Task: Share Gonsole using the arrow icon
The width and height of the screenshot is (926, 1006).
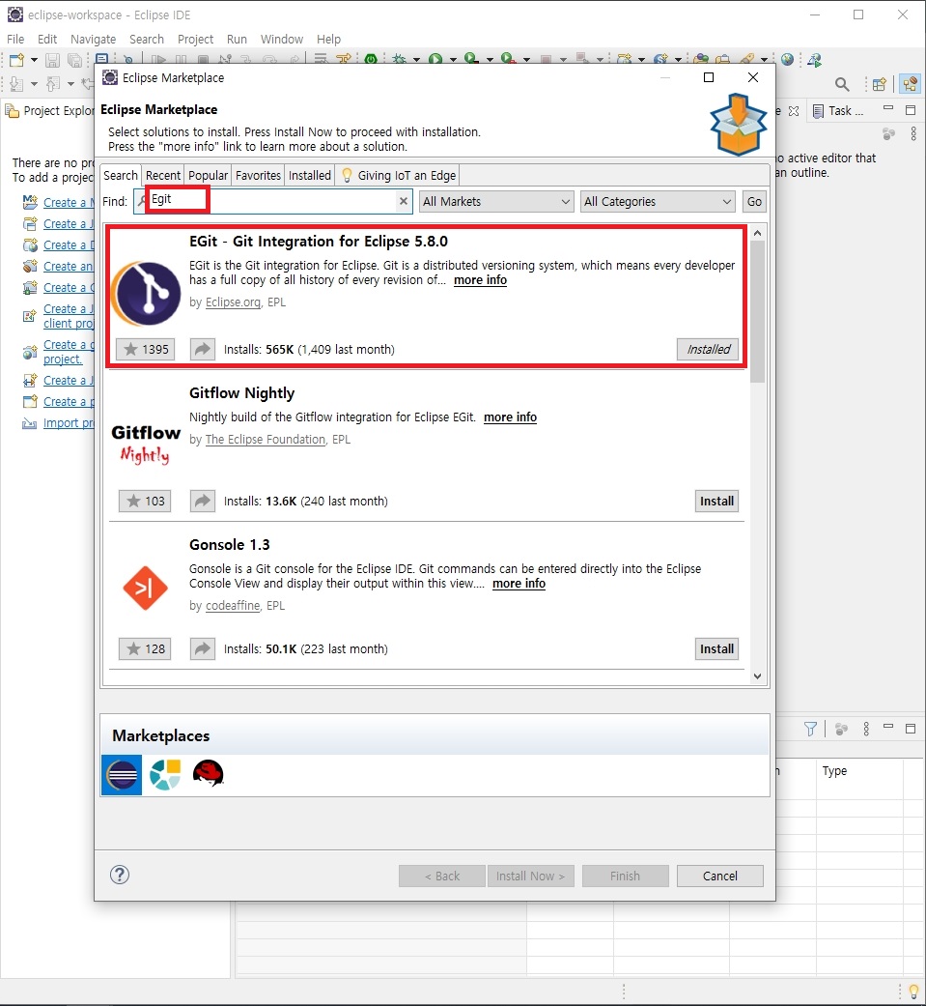Action: tap(203, 648)
